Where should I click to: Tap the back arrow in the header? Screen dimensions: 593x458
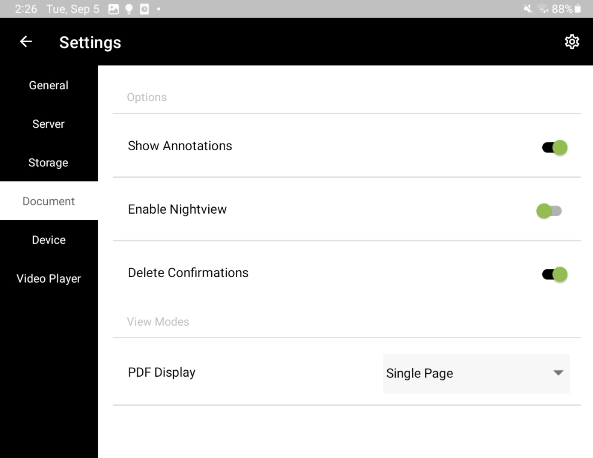pyautogui.click(x=26, y=42)
